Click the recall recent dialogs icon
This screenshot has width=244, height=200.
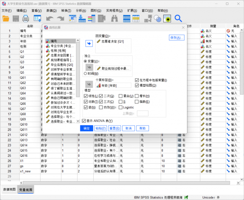point(37,18)
